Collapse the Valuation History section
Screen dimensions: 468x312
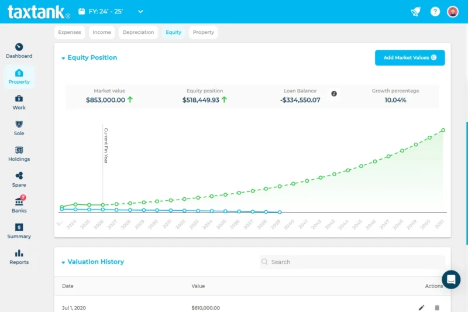pyautogui.click(x=63, y=262)
